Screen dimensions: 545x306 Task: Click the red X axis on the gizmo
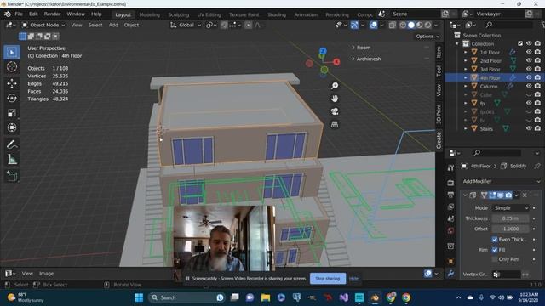(336, 62)
